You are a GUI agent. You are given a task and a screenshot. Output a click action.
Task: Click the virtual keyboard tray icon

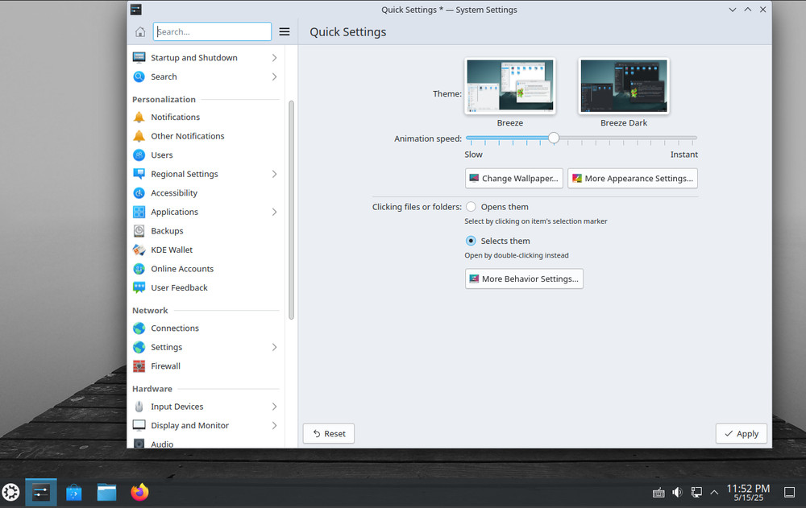[659, 493]
